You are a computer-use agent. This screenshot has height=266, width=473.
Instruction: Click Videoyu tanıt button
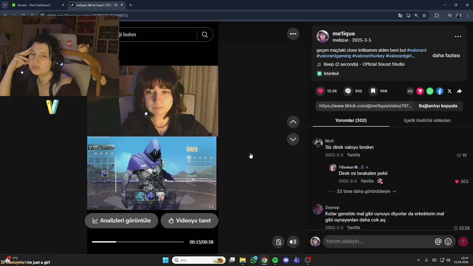click(x=189, y=221)
